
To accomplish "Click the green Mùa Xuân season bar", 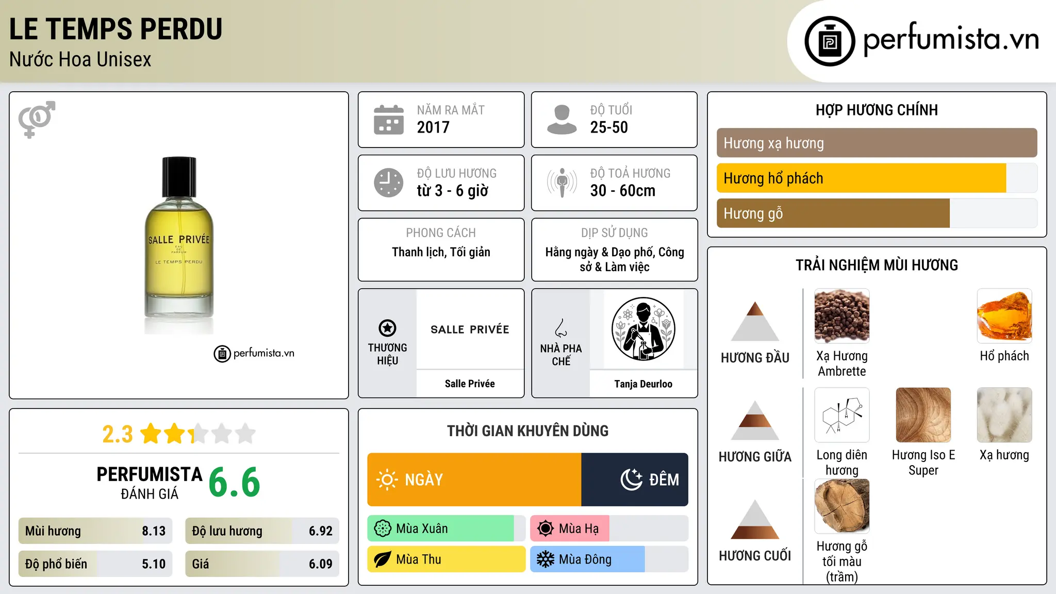I will point(441,529).
